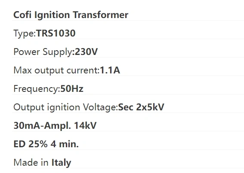
Task: Click the word Ignition in the title
Action: [x=52, y=15]
